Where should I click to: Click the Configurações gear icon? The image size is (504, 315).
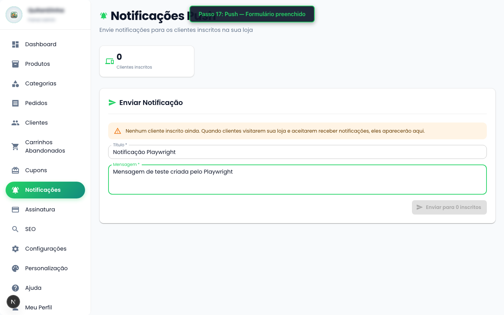(15, 249)
